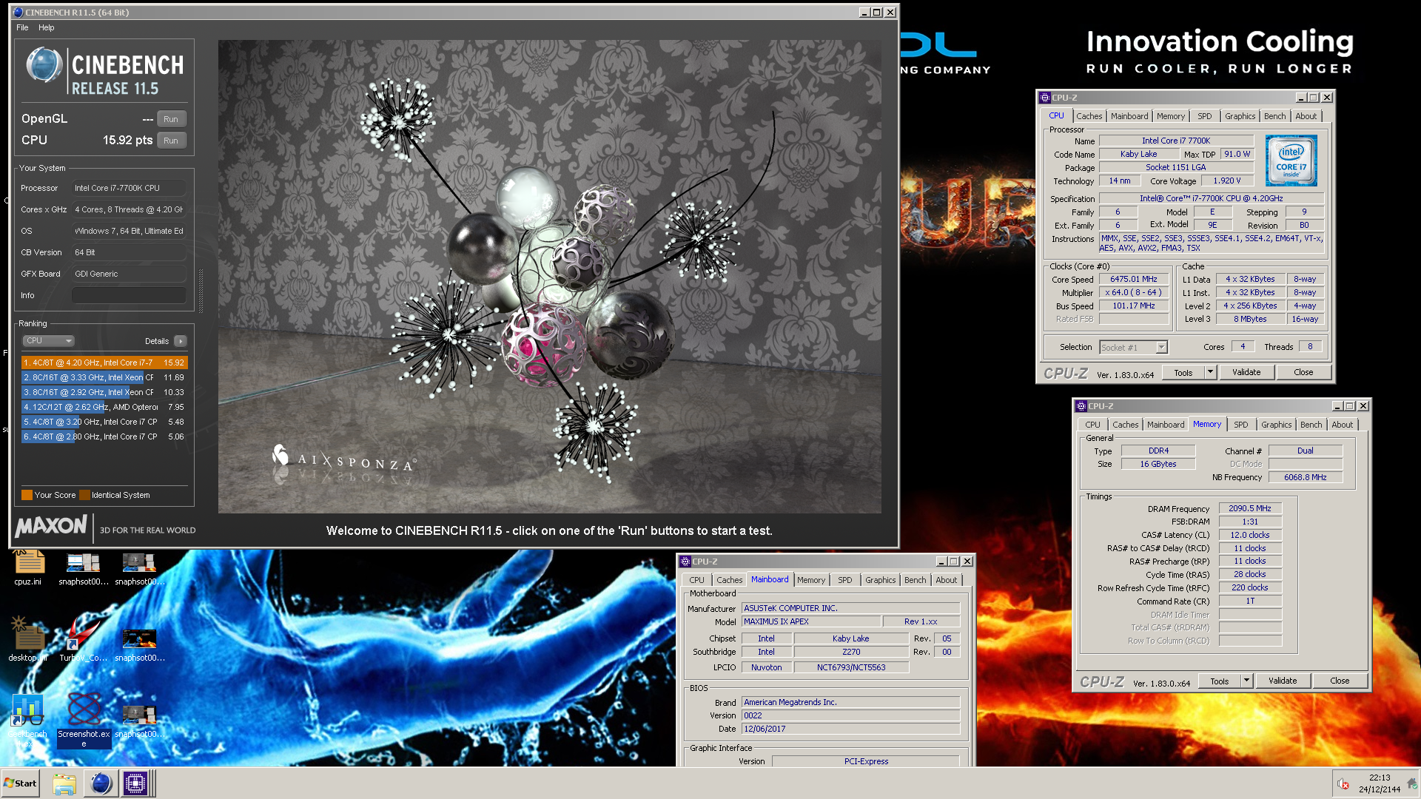This screenshot has width=1421, height=799.
Task: Switch to CPU tab in mainboard CPU-Z window
Action: coord(696,580)
